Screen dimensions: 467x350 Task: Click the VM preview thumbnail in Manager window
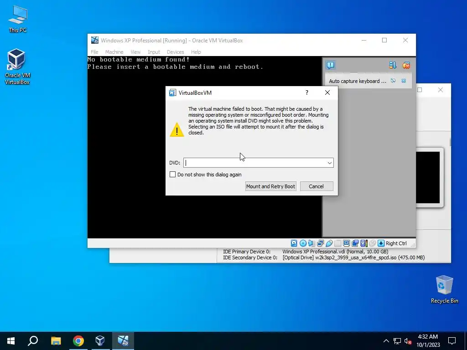pyautogui.click(x=428, y=178)
